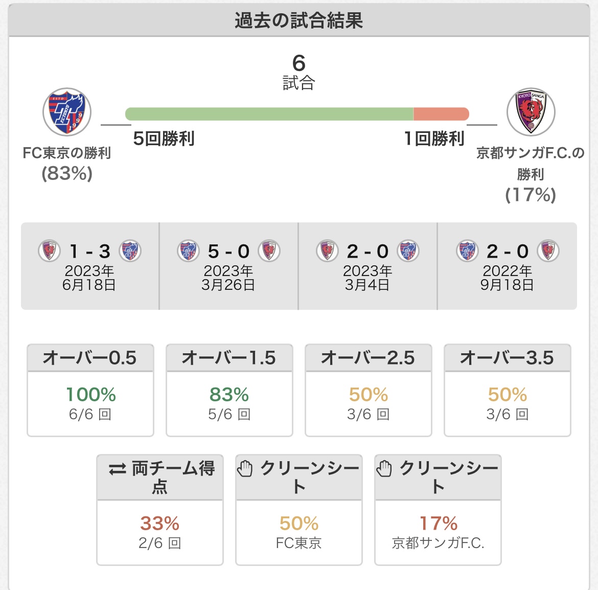Select the 2-0 result dated 2022年9月18日
598x590 pixels.
click(507, 266)
